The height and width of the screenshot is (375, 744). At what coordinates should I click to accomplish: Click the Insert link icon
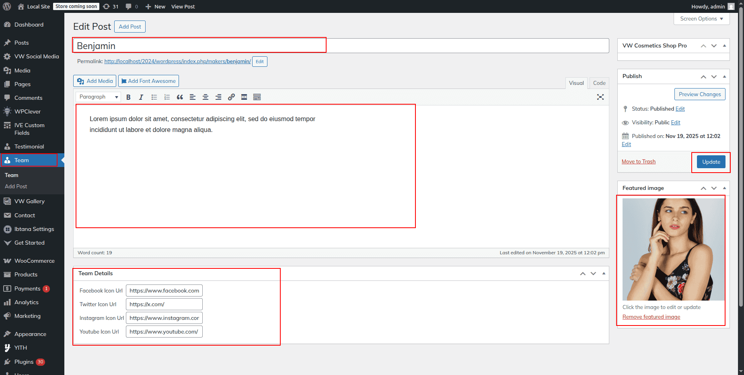231,97
